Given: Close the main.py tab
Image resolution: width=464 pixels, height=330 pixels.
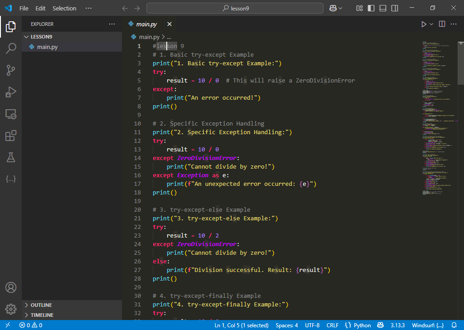Looking at the screenshot, I should [169, 24].
